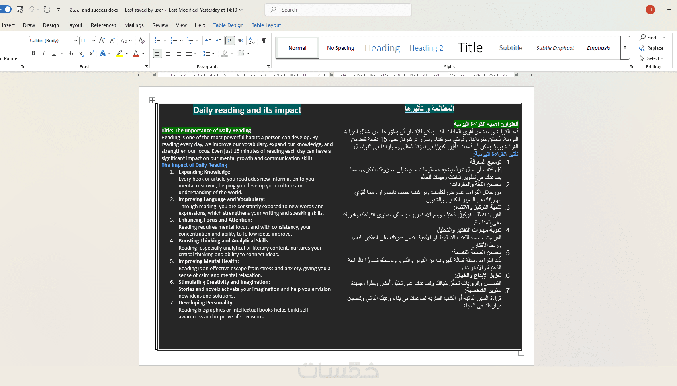This screenshot has width=677, height=386.
Task: Click the numbered list icon
Action: click(x=174, y=41)
